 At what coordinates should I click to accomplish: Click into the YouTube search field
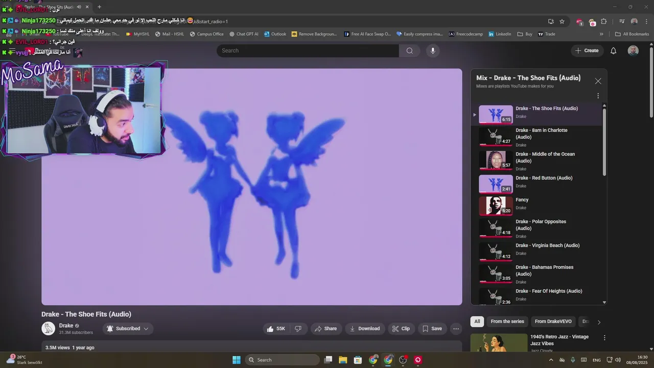308,51
